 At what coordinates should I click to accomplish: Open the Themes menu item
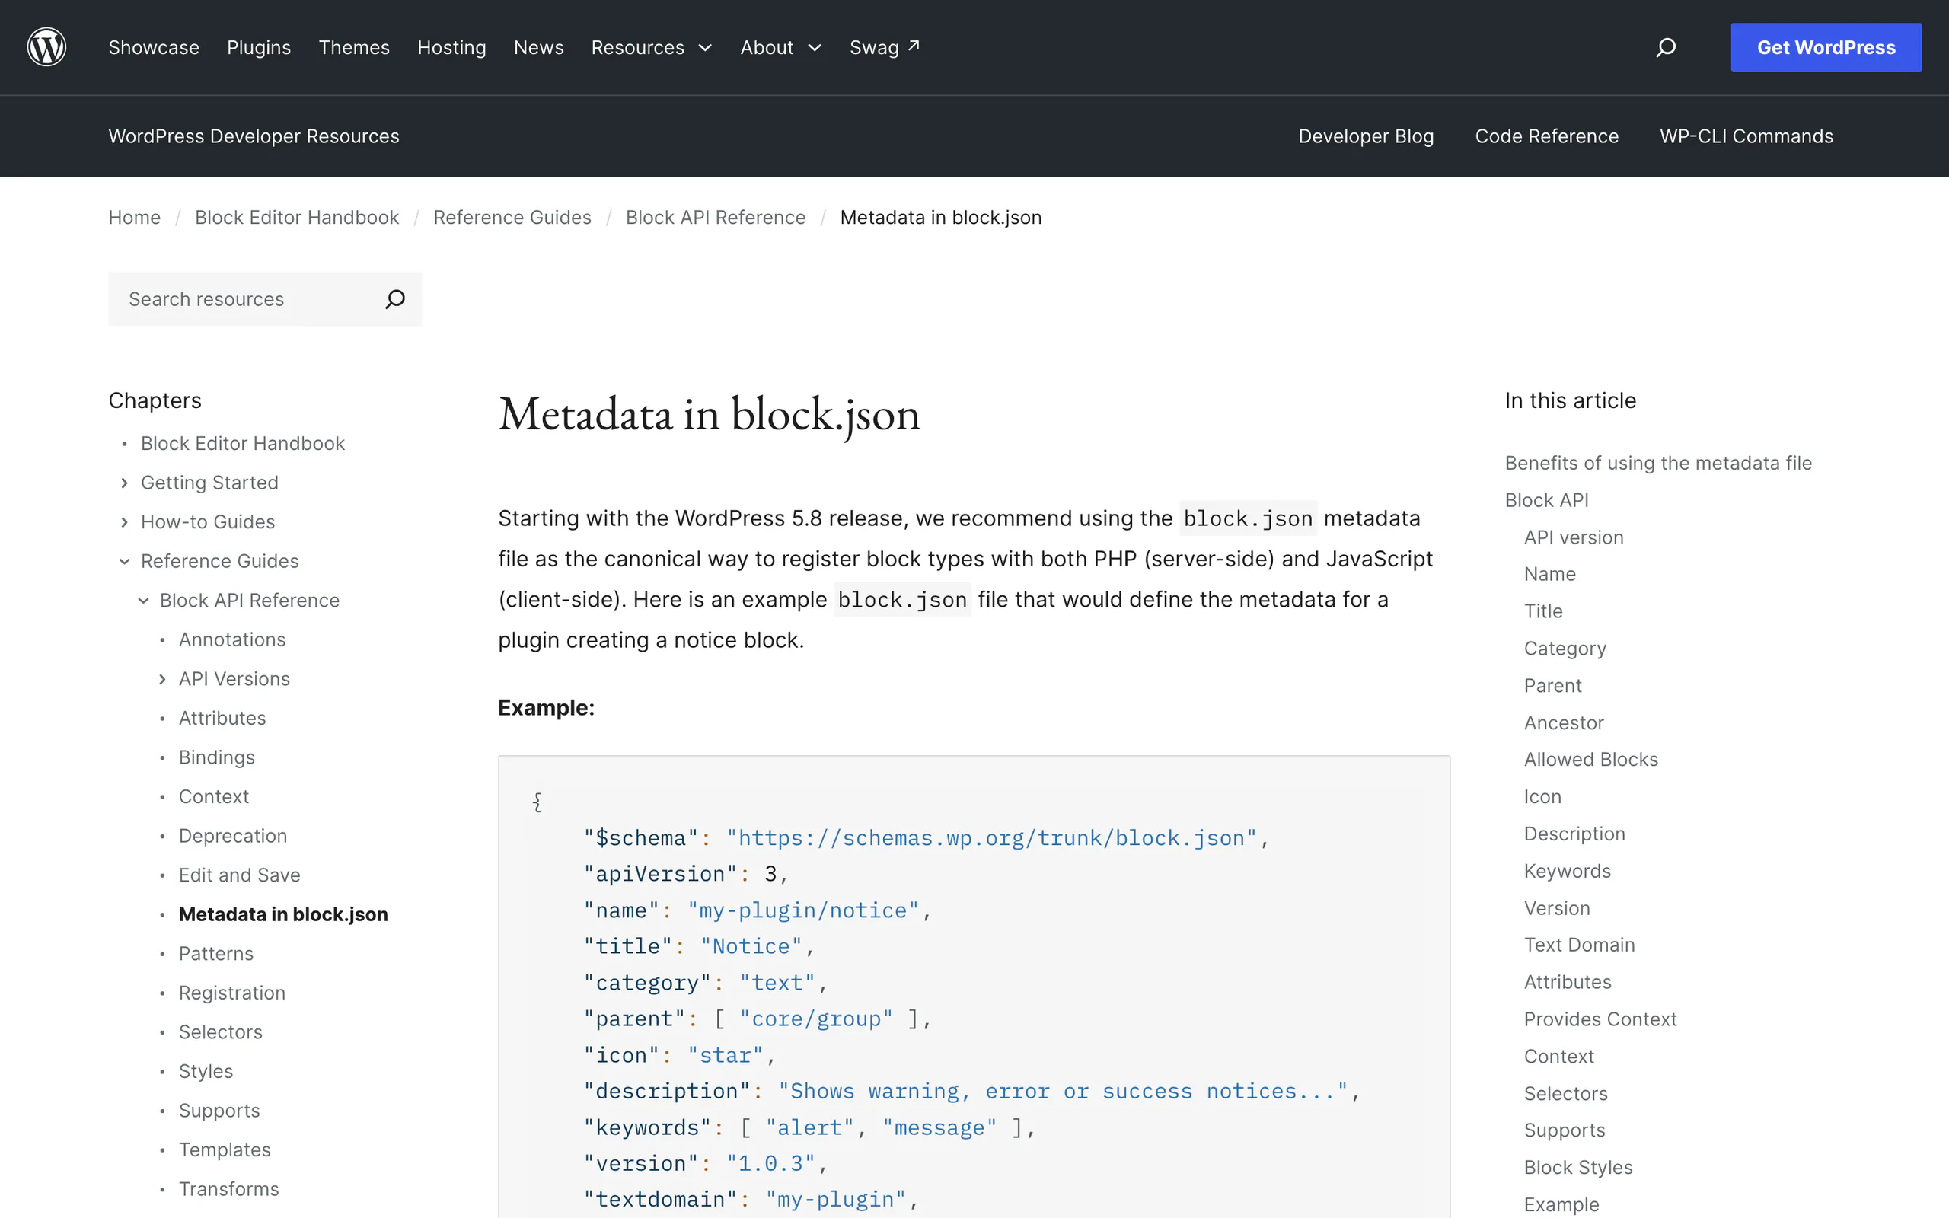coord(353,47)
